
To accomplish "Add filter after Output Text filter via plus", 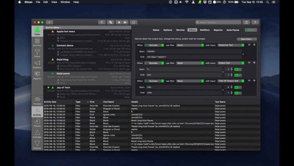I will point(254,63).
